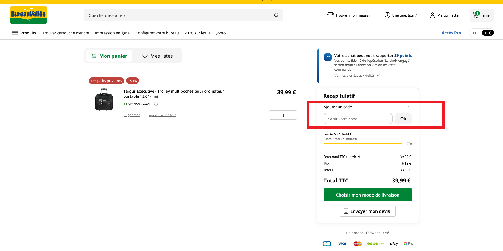Increase quantity with the plus icon

tap(292, 115)
